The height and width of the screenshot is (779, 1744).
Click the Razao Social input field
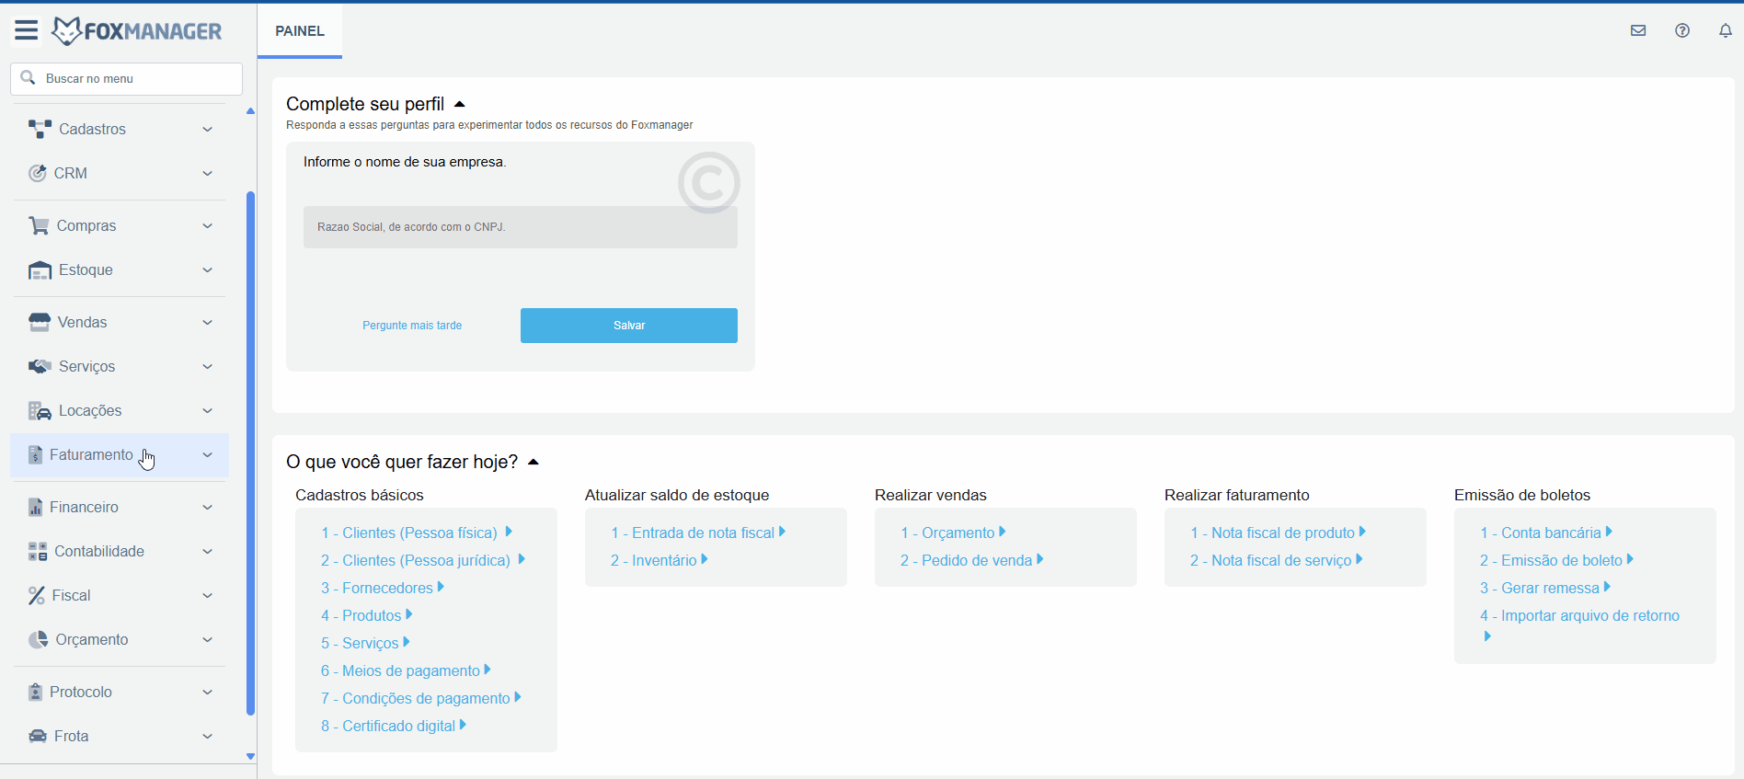520,227
